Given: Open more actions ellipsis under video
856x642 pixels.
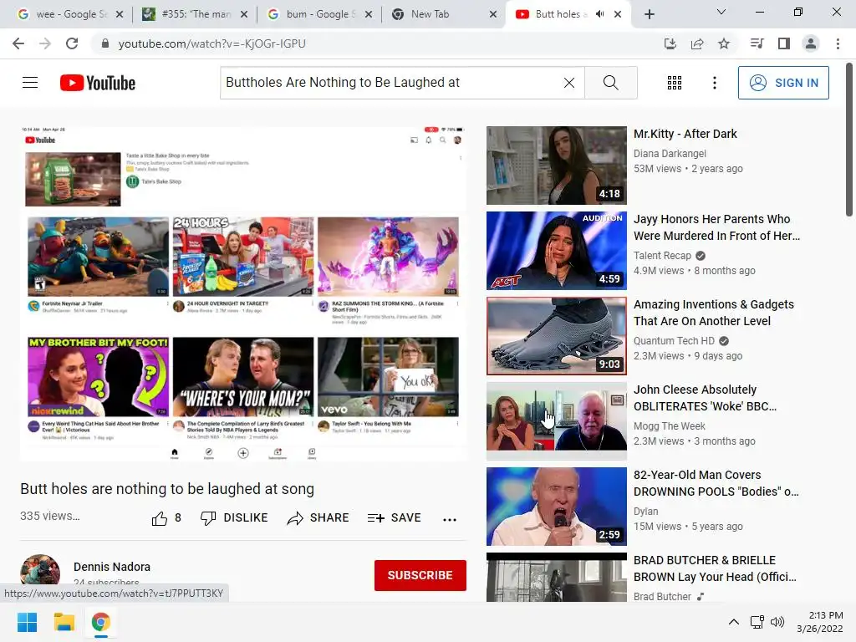Looking at the screenshot, I should [x=449, y=519].
